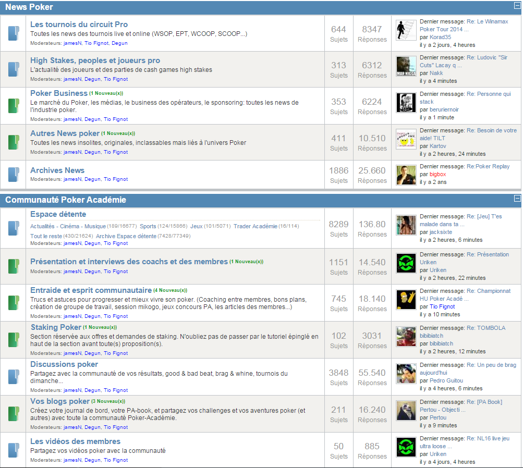Open Kartov's avatar in Autres News poker row
This screenshot has height=468, width=523.
[x=406, y=139]
